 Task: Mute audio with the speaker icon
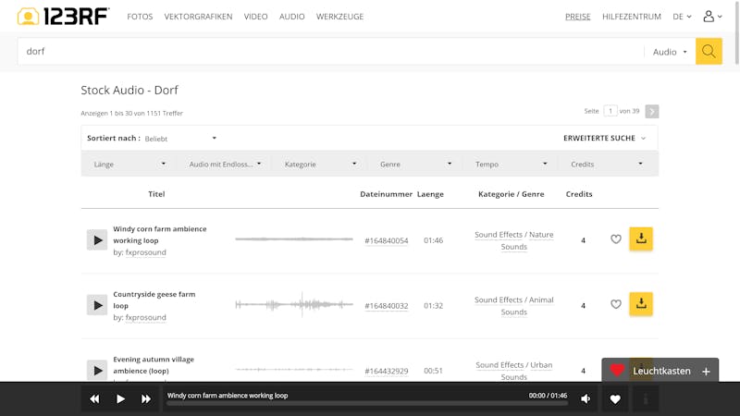(x=586, y=399)
